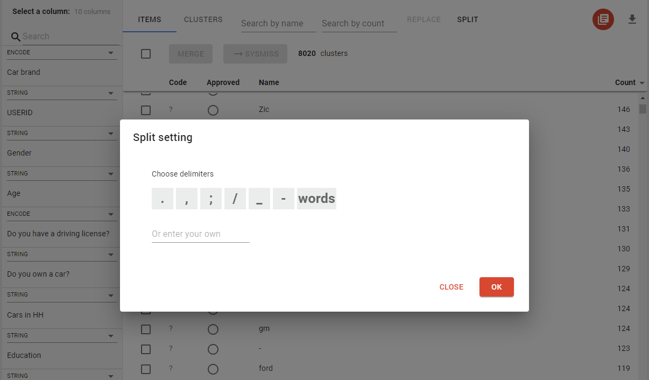Open the ENCODE dropdown for Car brand
This screenshot has height=380, width=649.
point(111,52)
